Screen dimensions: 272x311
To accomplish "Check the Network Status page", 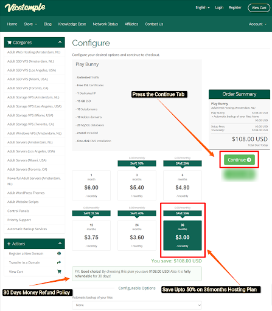I will point(105,24).
